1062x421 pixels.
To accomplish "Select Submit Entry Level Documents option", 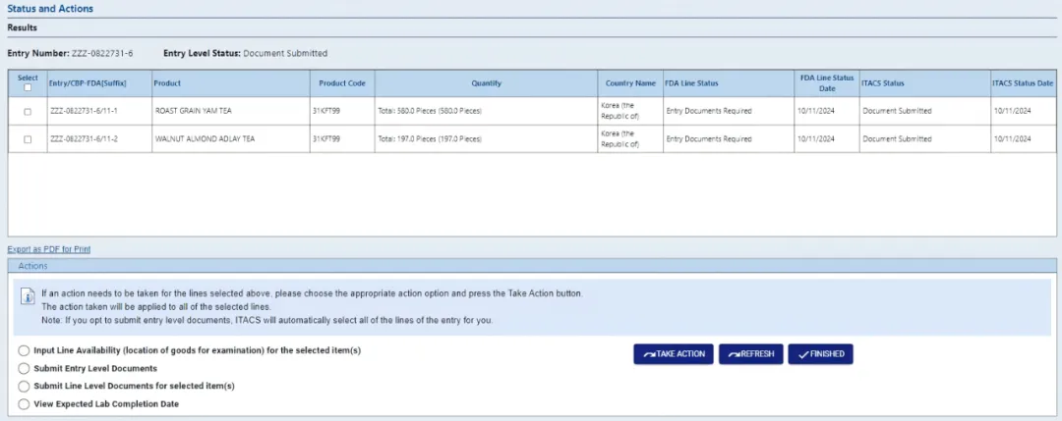I will [25, 369].
